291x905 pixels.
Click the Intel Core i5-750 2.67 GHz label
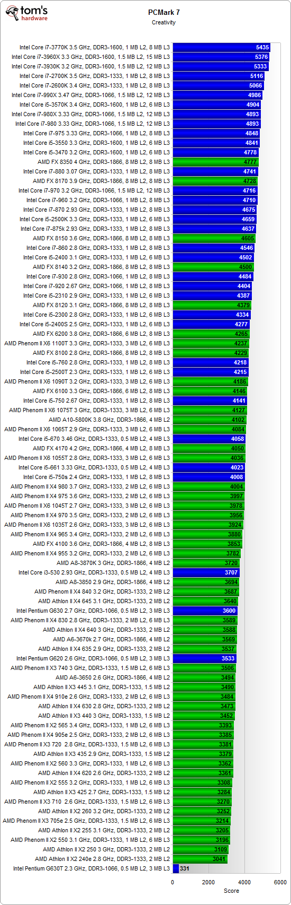click(x=96, y=401)
